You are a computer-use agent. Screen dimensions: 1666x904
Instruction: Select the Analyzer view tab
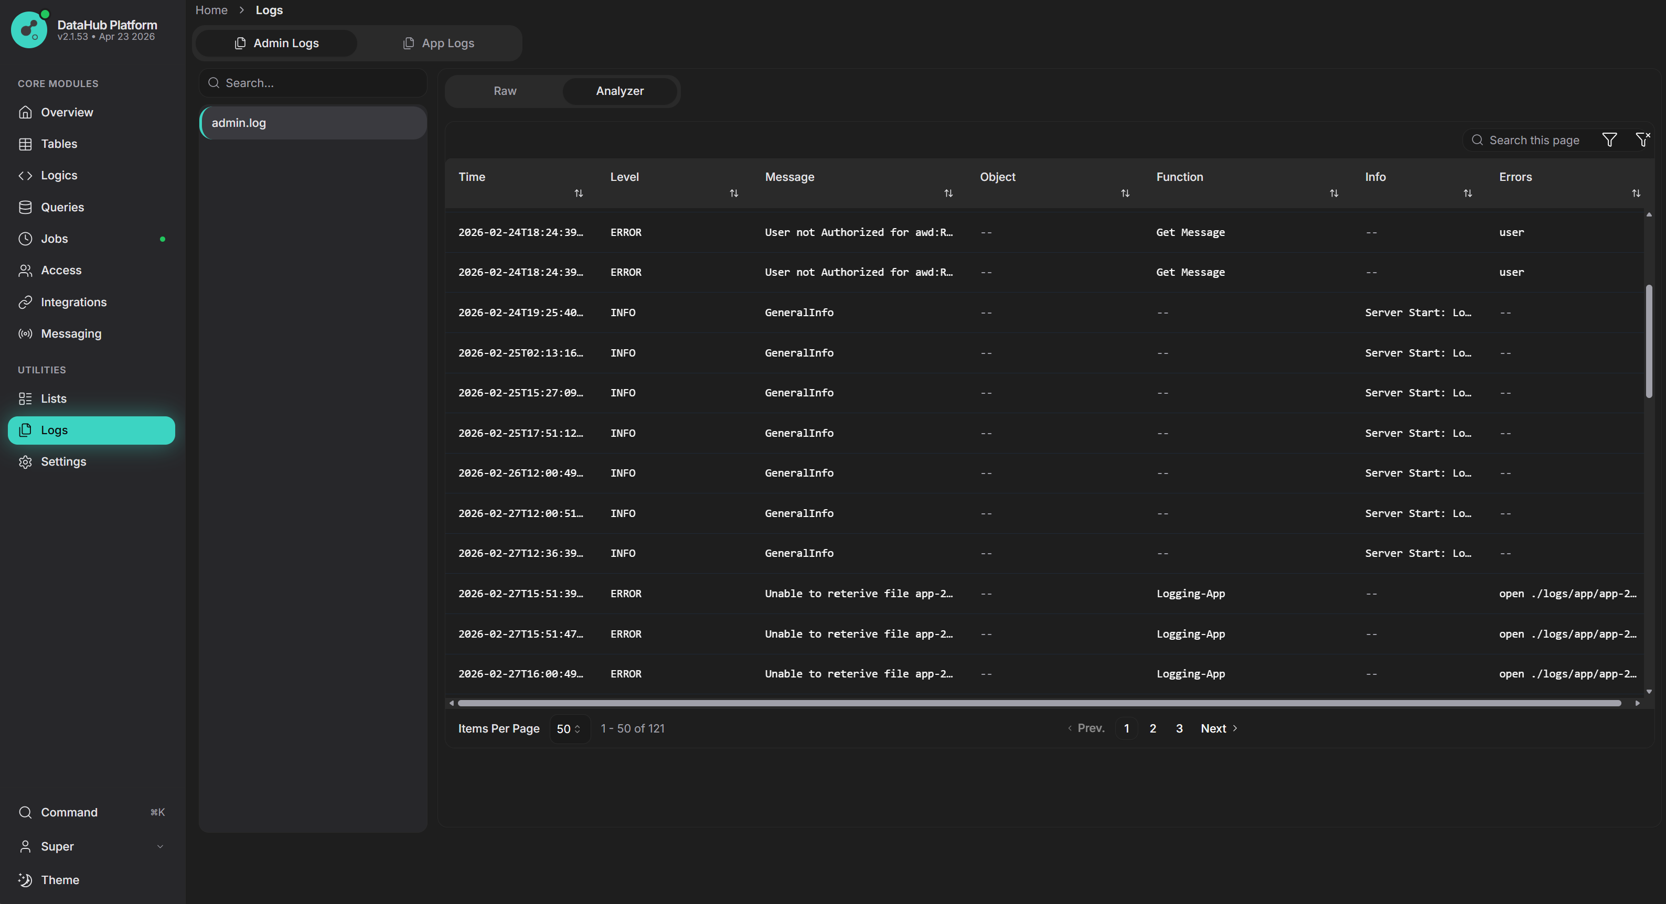[620, 91]
